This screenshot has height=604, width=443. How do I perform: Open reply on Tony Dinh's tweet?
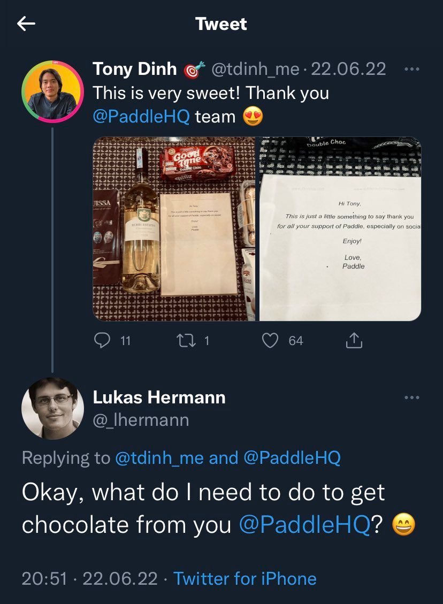pos(102,340)
